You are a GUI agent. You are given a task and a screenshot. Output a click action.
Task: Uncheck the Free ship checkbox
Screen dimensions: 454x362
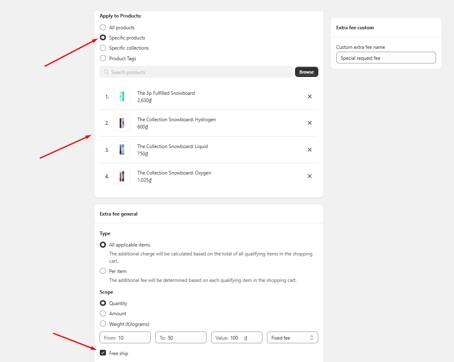tap(103, 353)
